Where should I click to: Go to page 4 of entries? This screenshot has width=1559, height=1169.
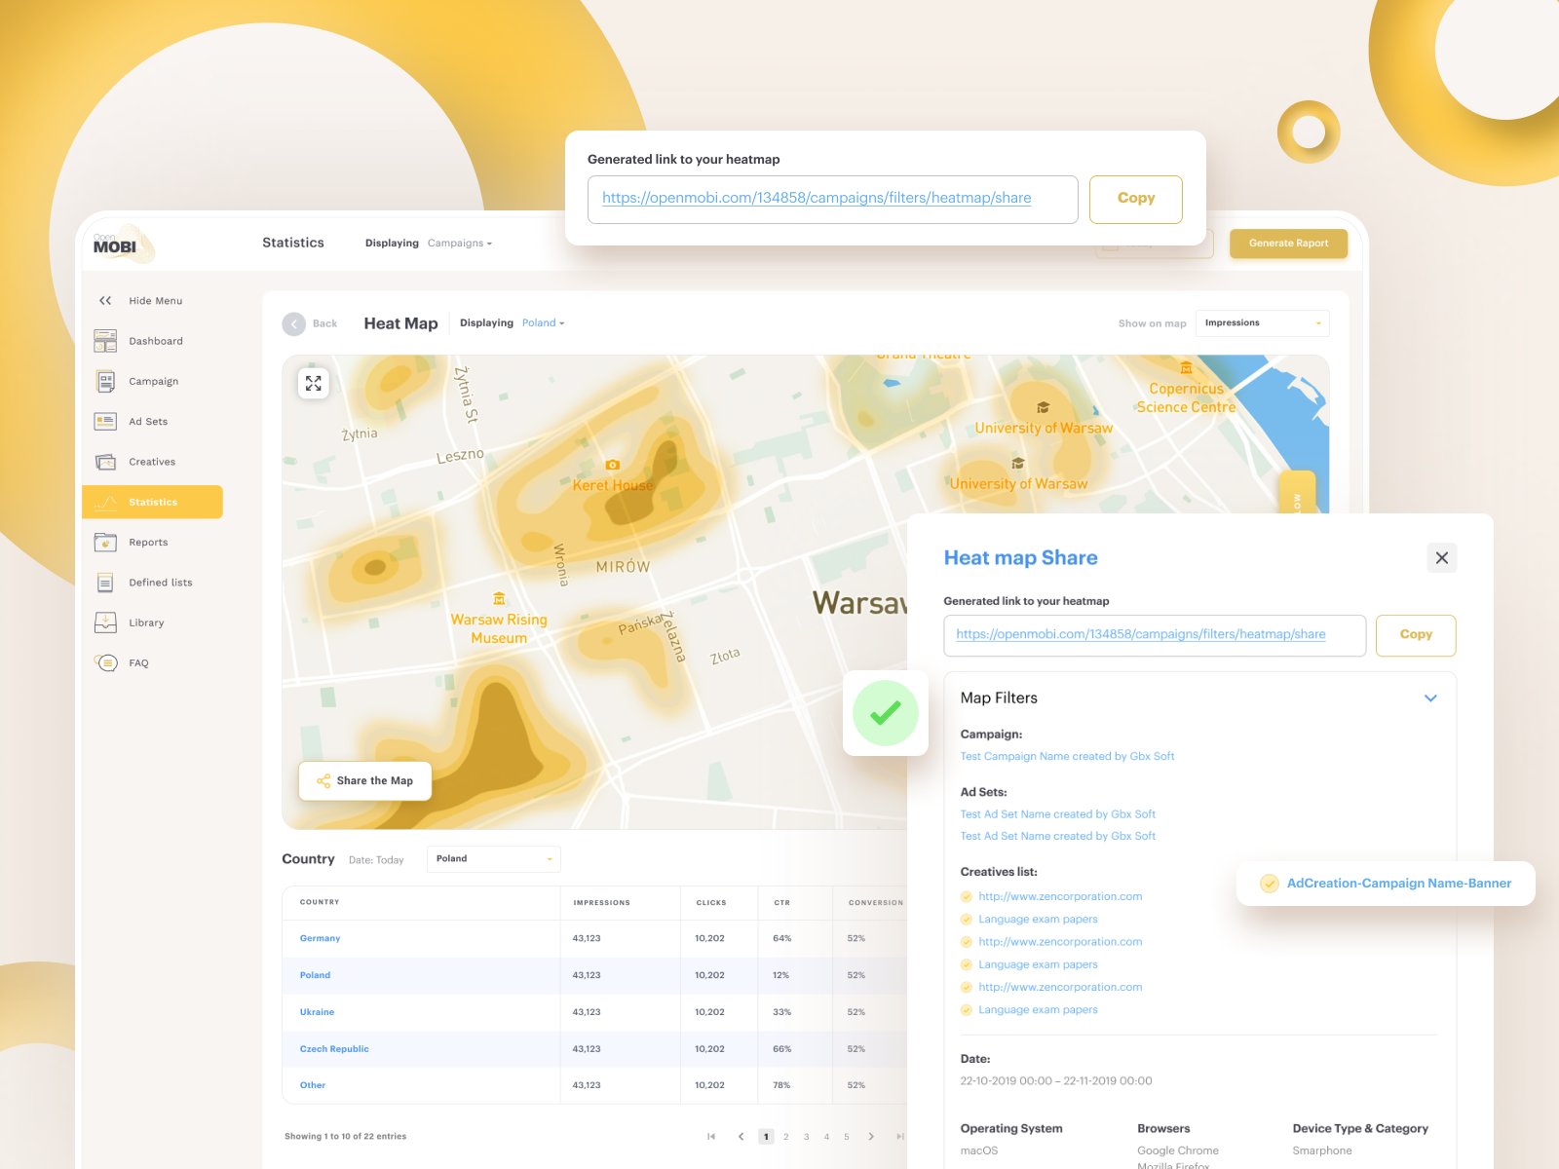pyautogui.click(x=826, y=1137)
